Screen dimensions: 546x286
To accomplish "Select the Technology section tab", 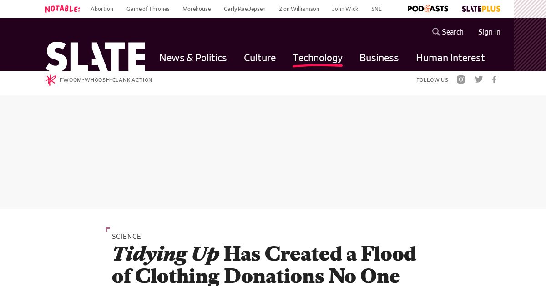I will [318, 58].
